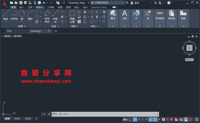200x123 pixels.
Task: Expand the 构造 panel dropdown
Action: [55, 26]
